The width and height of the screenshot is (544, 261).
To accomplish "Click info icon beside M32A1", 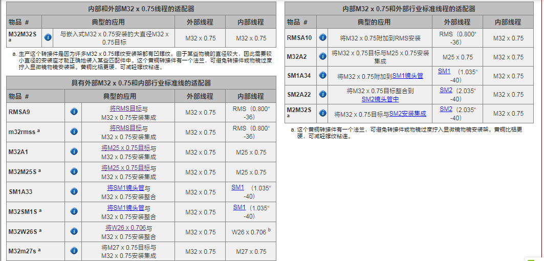I will (x=74, y=151).
